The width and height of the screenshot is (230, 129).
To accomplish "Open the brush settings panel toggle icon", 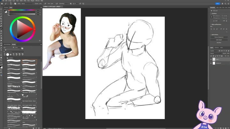I will 15,4.
